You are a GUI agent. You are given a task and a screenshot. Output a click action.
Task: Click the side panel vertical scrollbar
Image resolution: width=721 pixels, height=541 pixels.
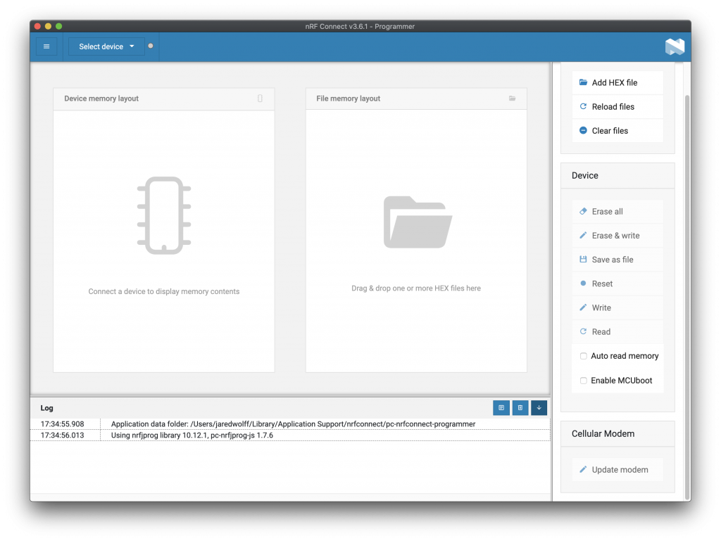point(687,298)
